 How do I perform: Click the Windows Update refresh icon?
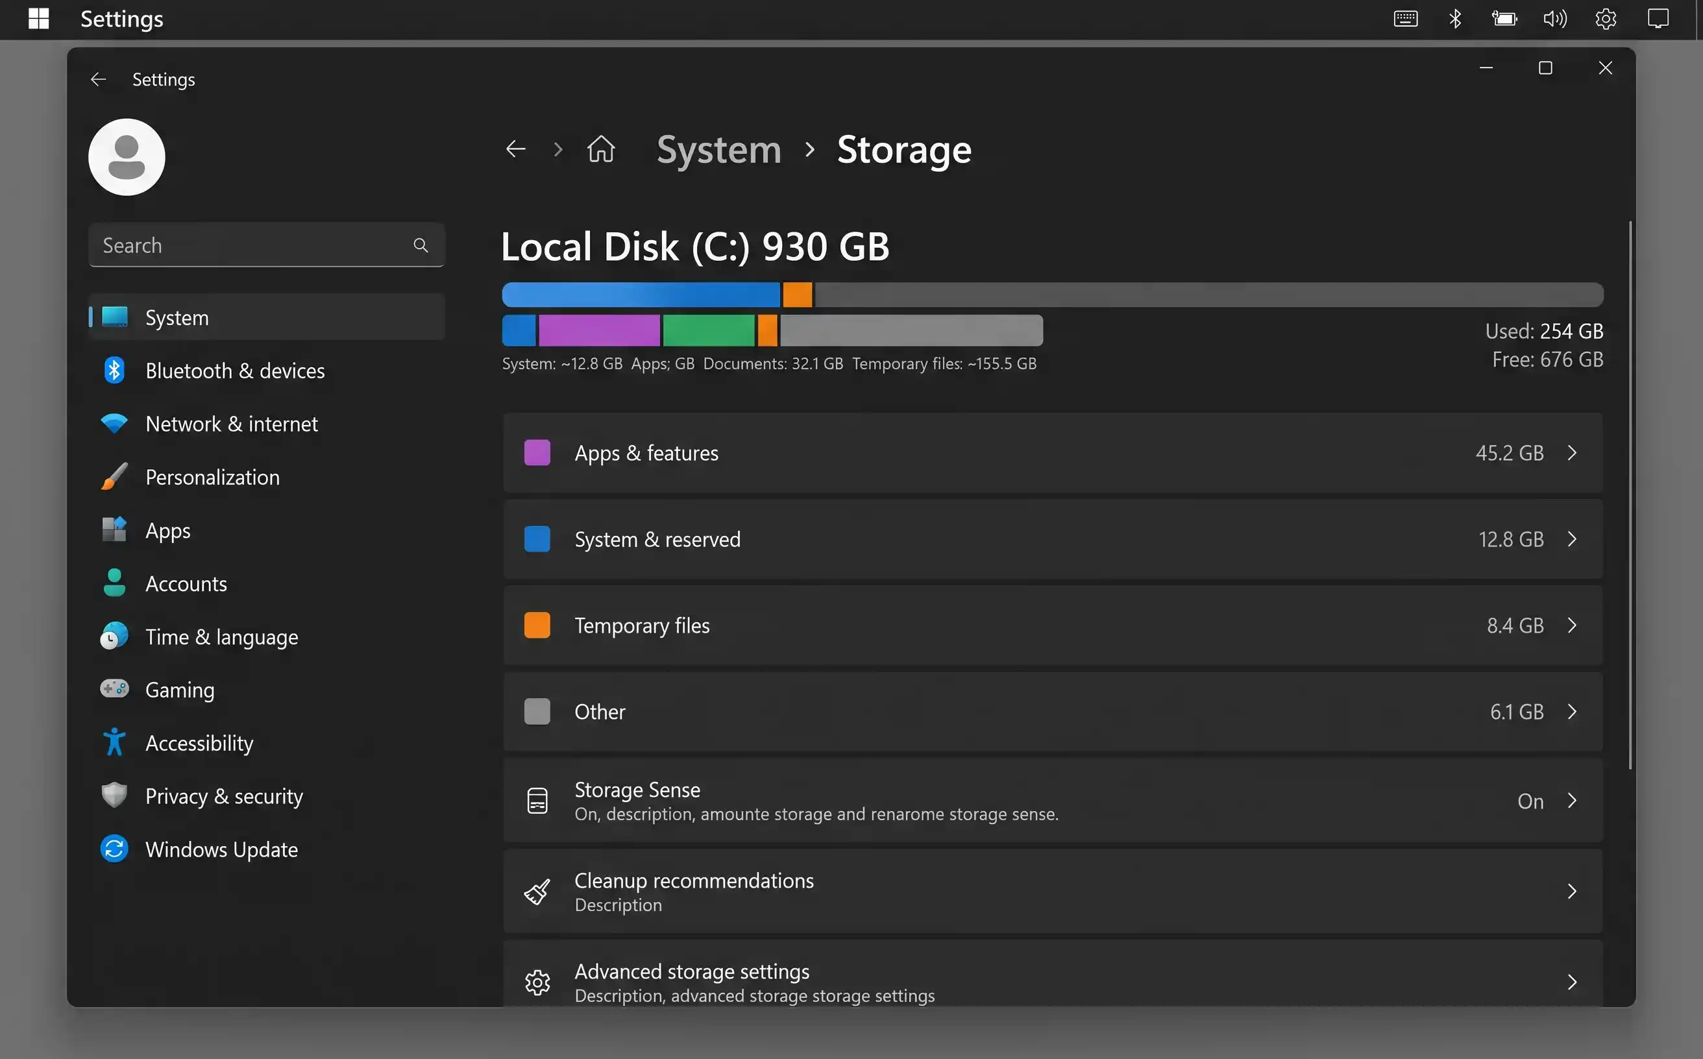tap(114, 849)
